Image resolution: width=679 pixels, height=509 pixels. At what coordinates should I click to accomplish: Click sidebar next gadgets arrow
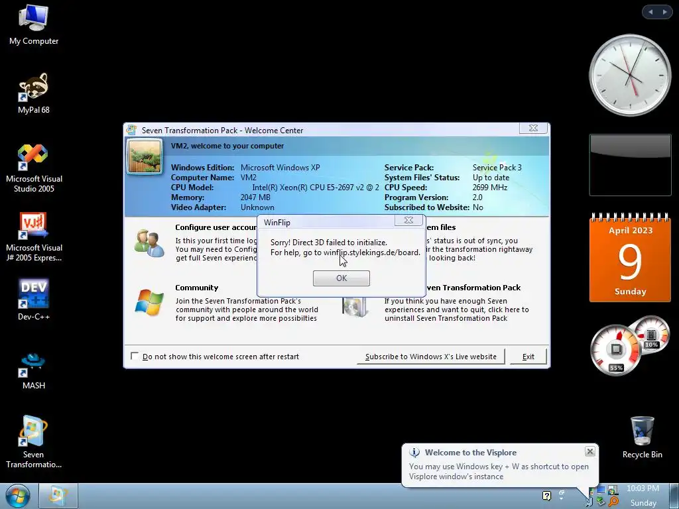[x=664, y=12]
